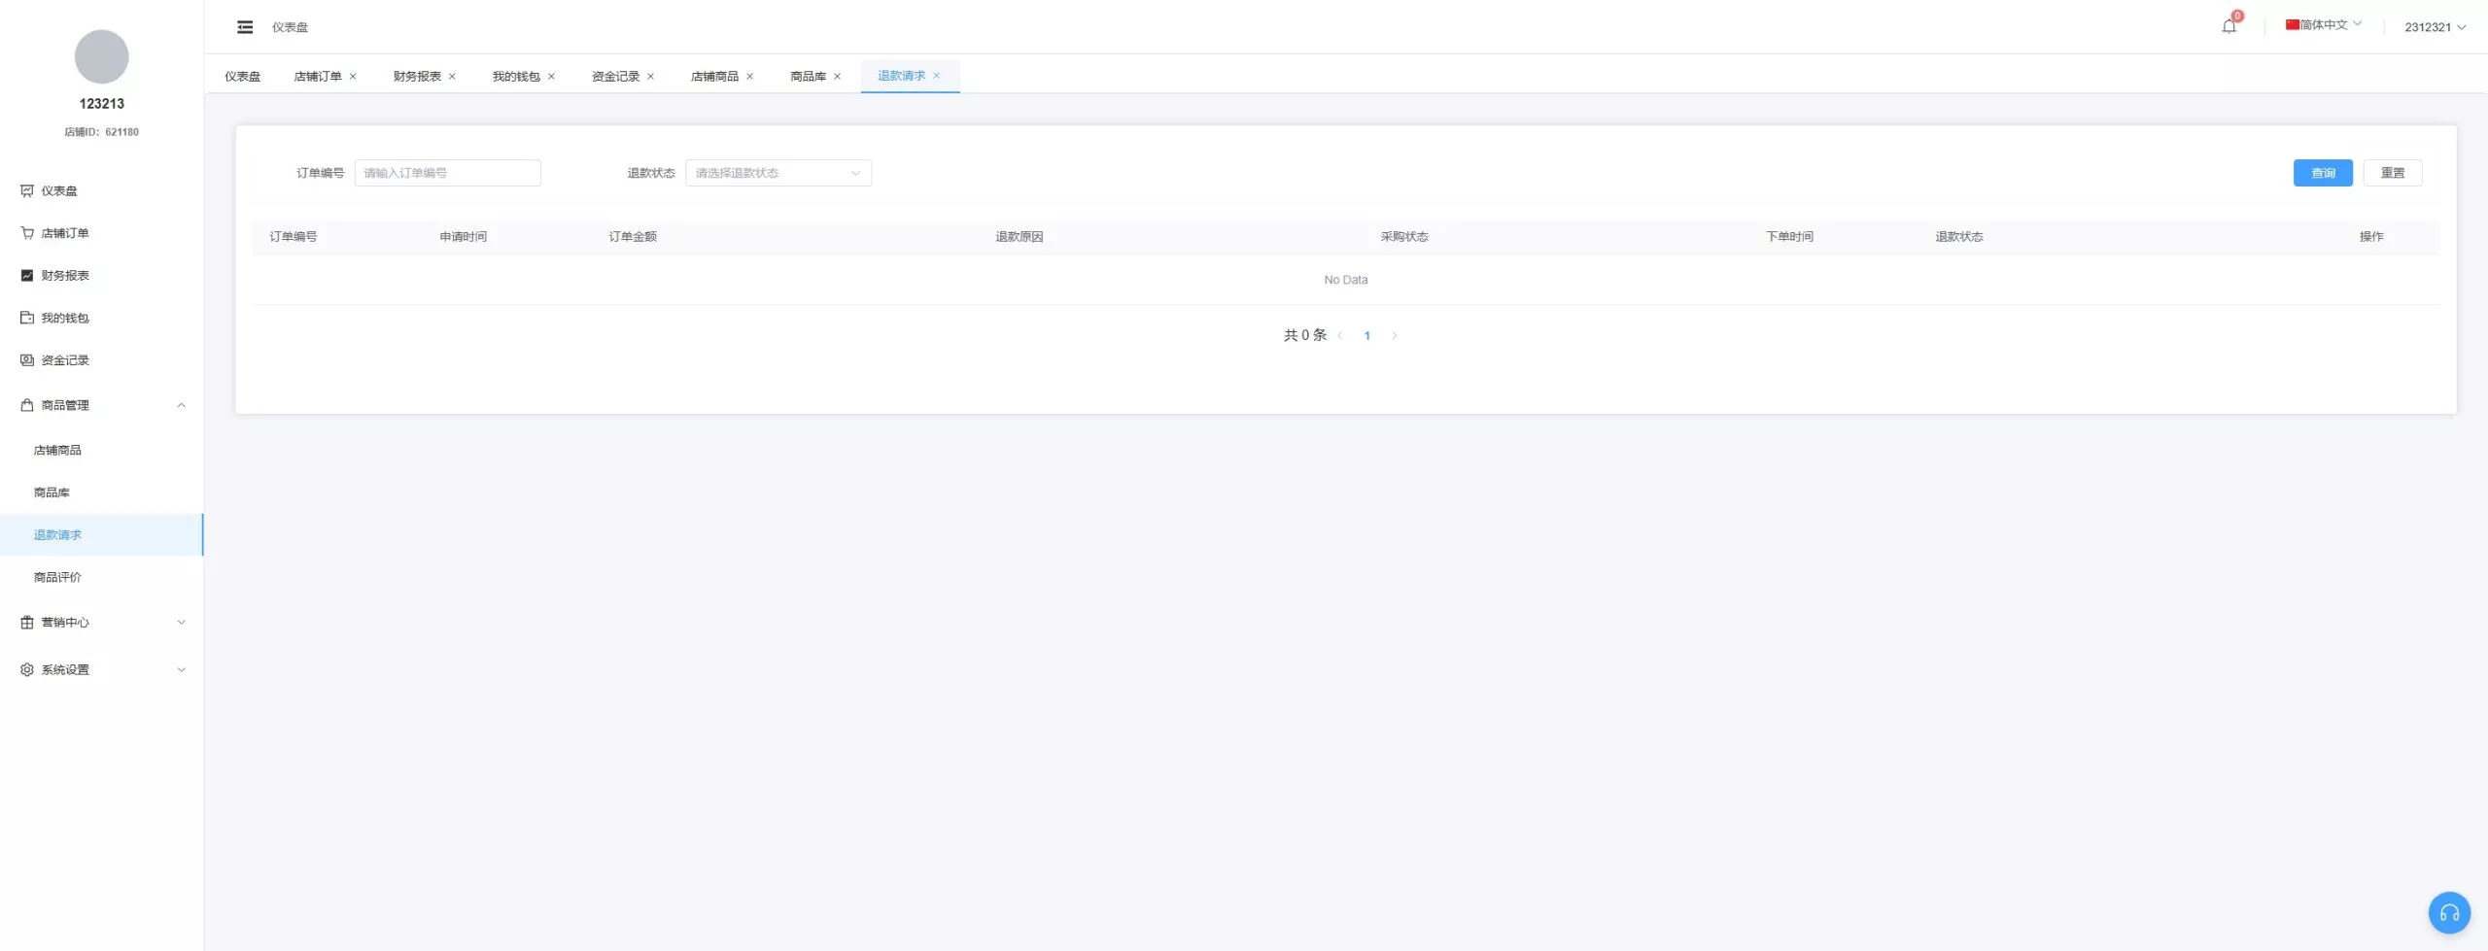
Task: Click the user avatar circle
Action: [x=101, y=56]
